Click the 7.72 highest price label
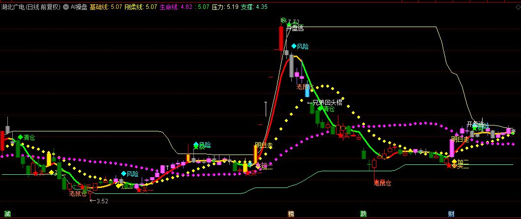The height and width of the screenshot is (219, 521). [x=294, y=22]
